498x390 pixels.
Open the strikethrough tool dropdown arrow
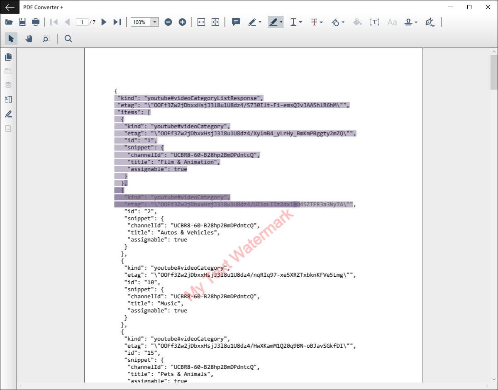[x=322, y=22]
